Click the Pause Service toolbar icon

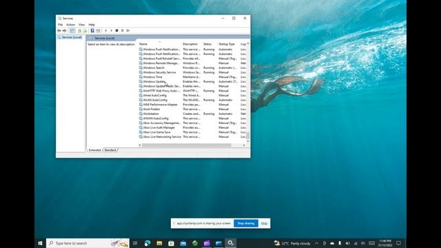point(123,30)
